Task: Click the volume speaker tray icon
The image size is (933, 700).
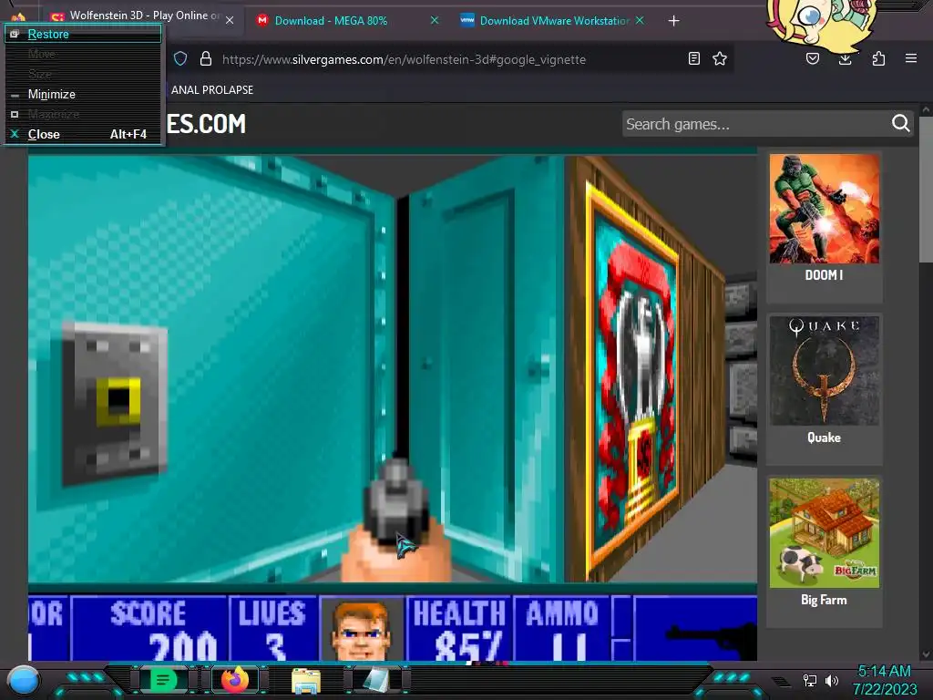Action: pyautogui.click(x=832, y=680)
